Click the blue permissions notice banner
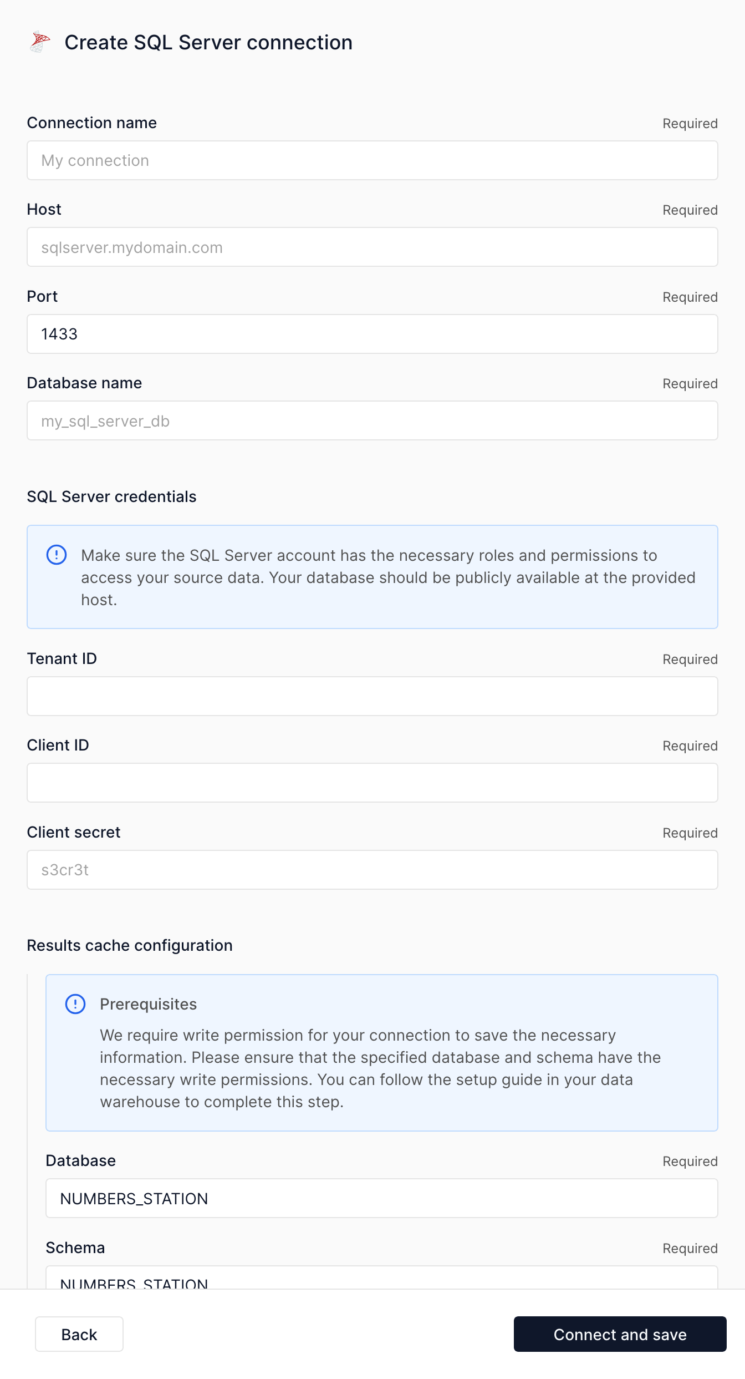745x1379 pixels. click(372, 577)
